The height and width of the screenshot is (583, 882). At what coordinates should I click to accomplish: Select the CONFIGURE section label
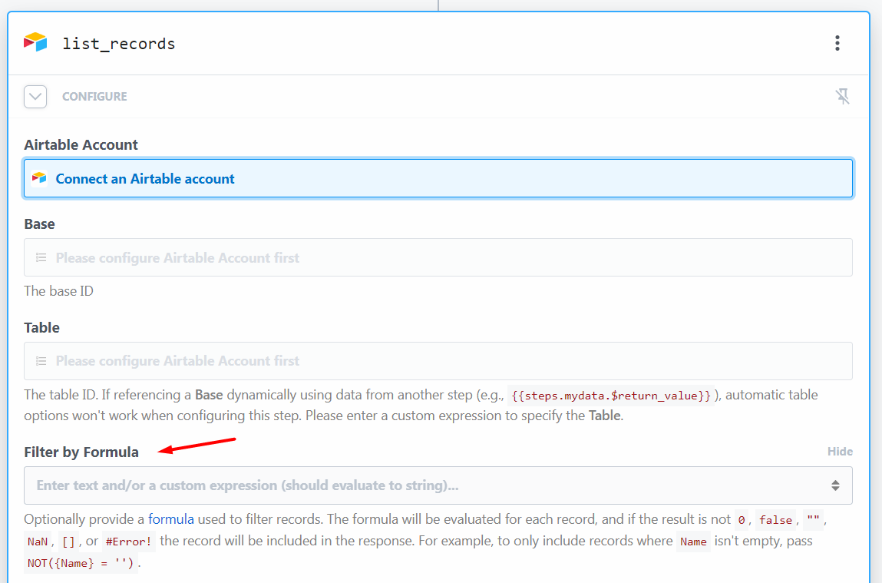(x=94, y=96)
